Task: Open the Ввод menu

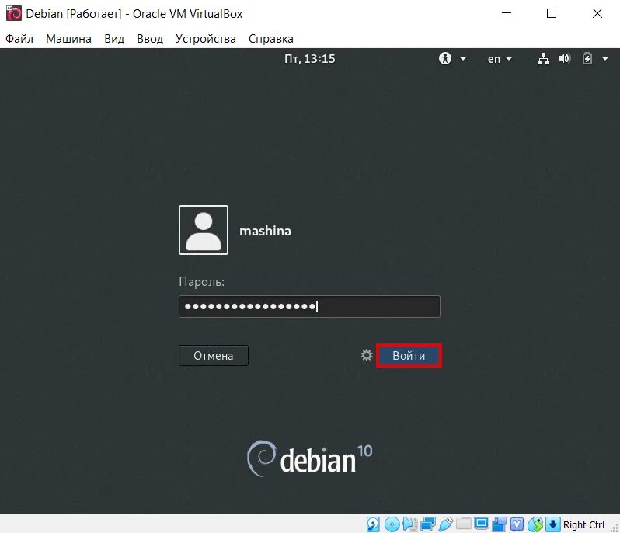Action: coord(150,39)
